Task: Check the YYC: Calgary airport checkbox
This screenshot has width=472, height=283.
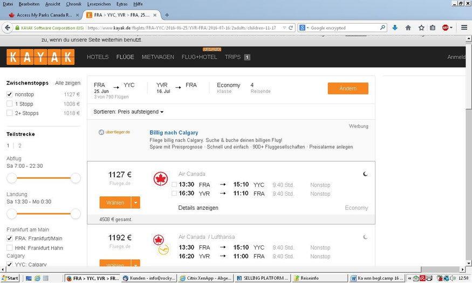Action: click(x=10, y=264)
